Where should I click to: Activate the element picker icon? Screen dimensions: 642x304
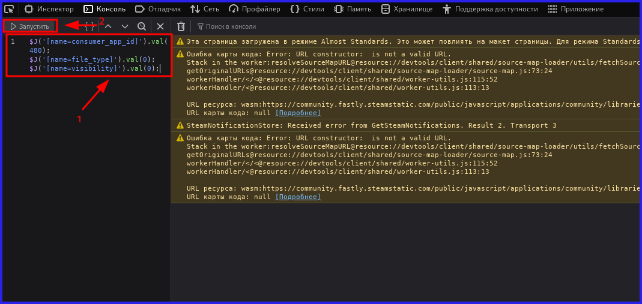[x=9, y=8]
